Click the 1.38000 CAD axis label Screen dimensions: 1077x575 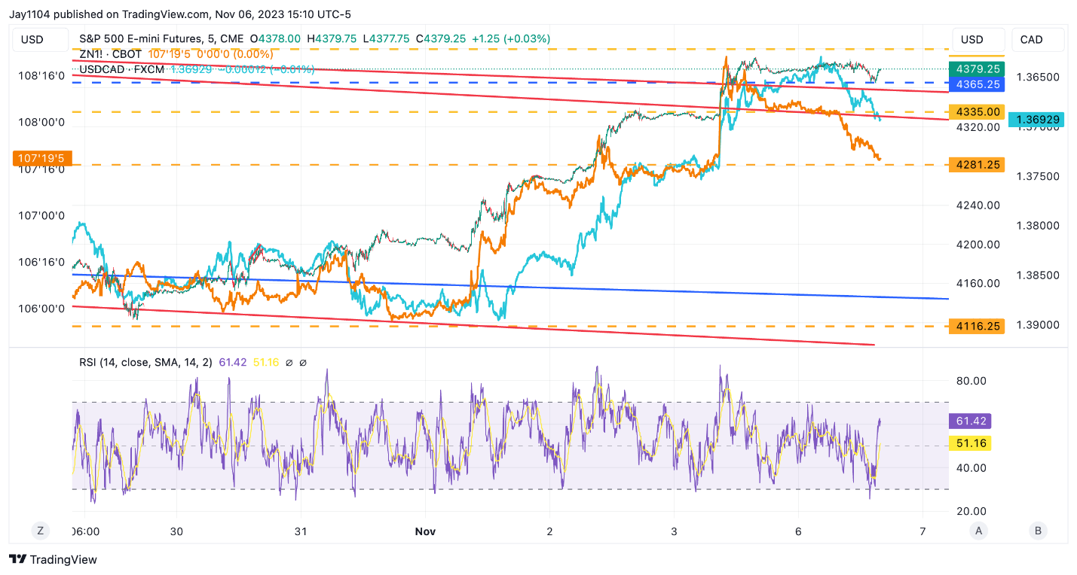click(x=1038, y=226)
